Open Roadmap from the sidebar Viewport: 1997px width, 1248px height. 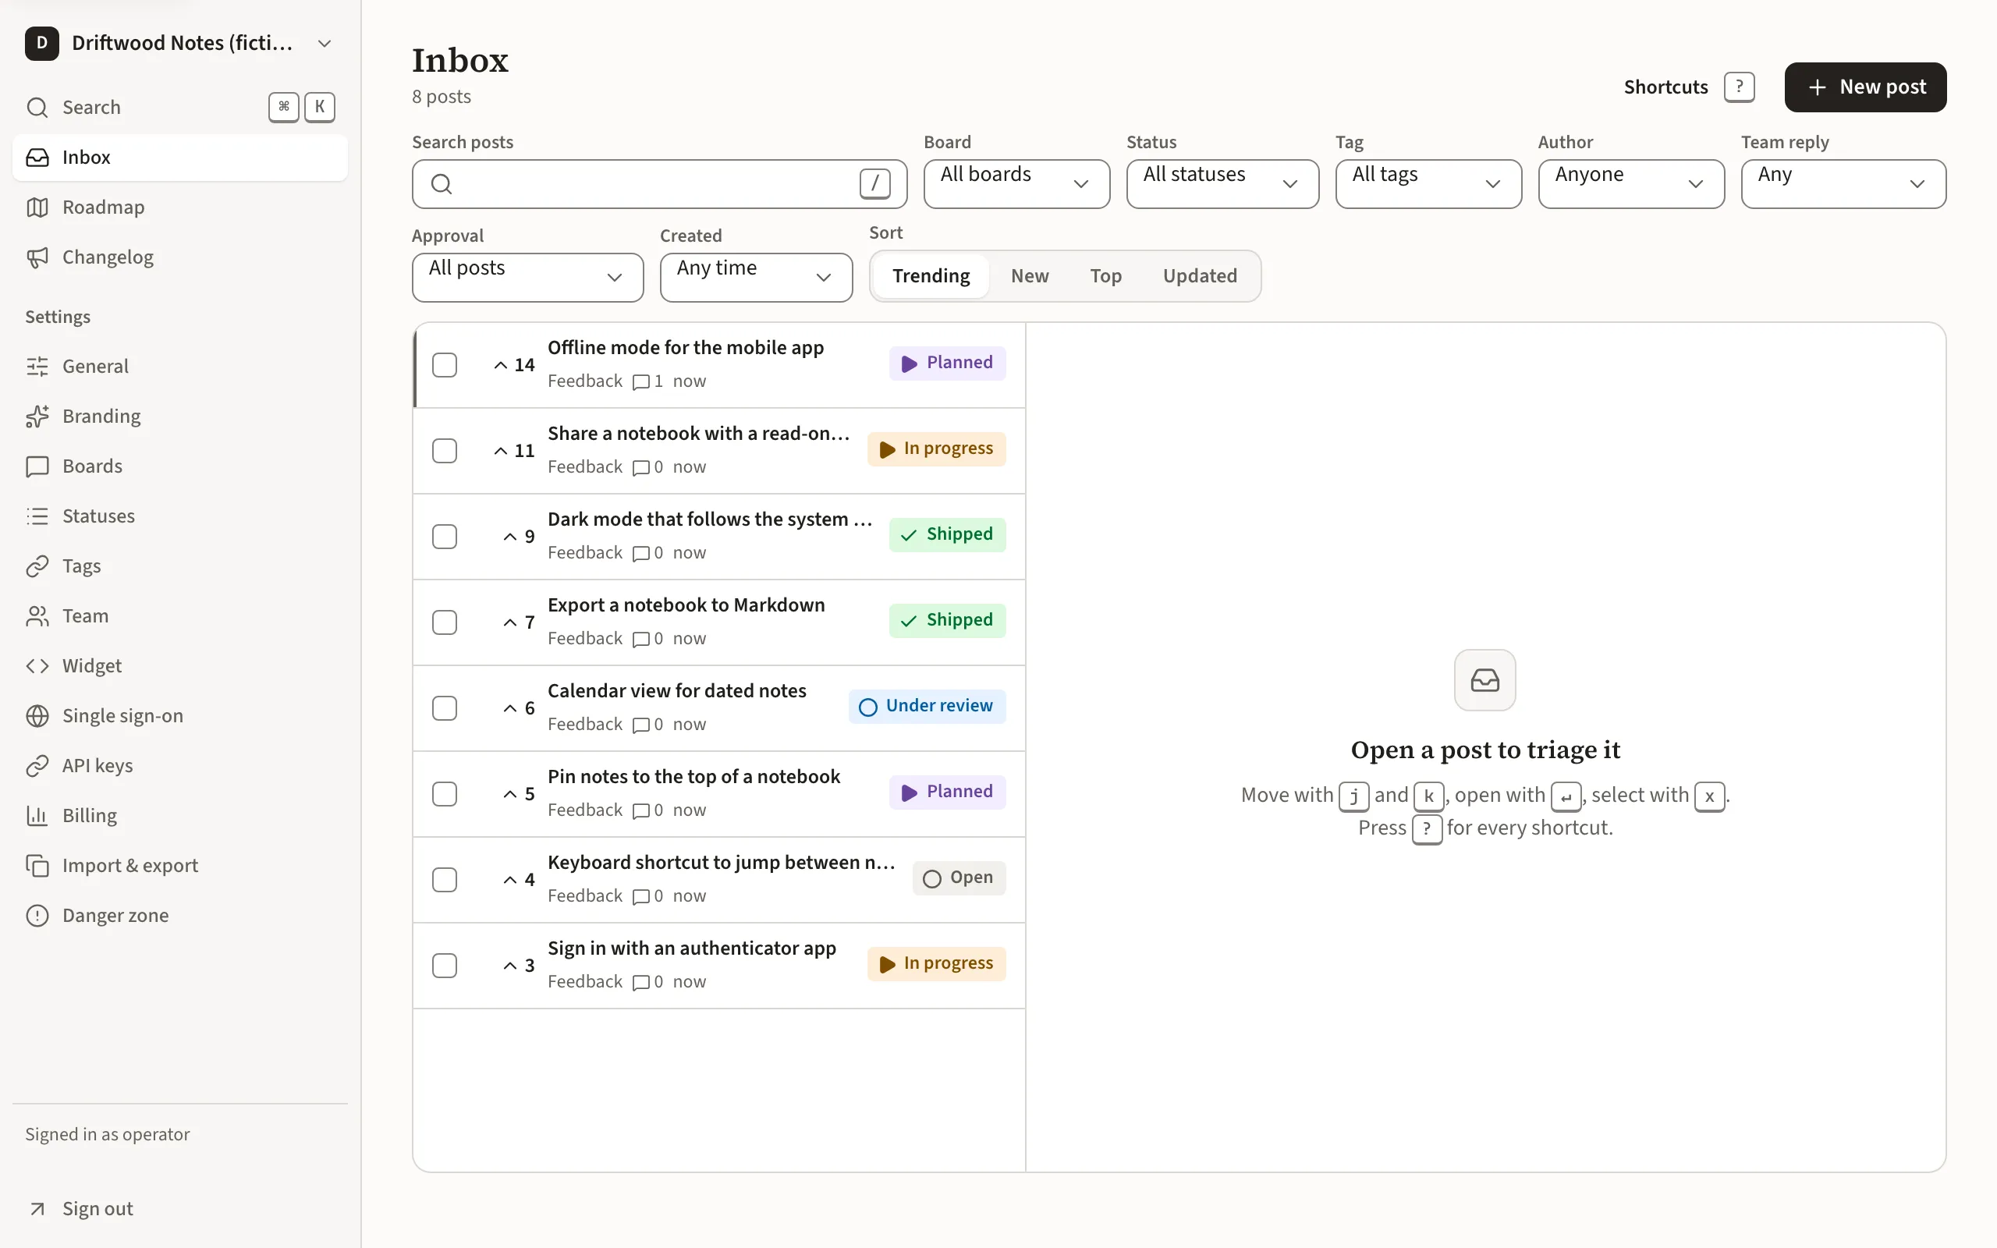180,207
